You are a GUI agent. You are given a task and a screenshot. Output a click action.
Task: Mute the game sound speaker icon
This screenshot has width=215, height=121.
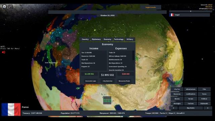point(3,52)
